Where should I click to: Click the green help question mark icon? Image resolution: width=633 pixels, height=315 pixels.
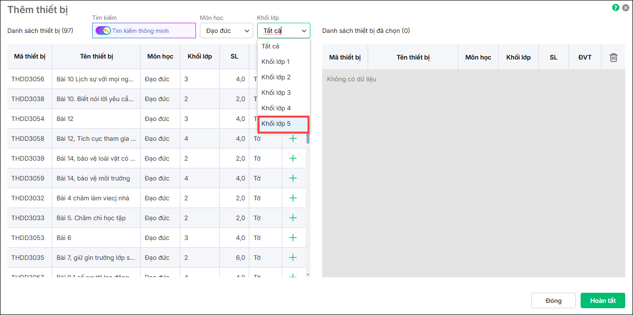coord(616,8)
